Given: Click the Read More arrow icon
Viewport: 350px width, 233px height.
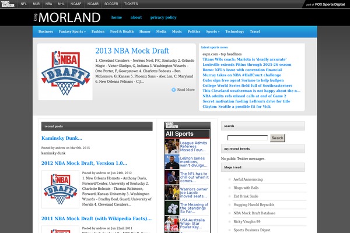Looking at the screenshot, I should point(174,90).
